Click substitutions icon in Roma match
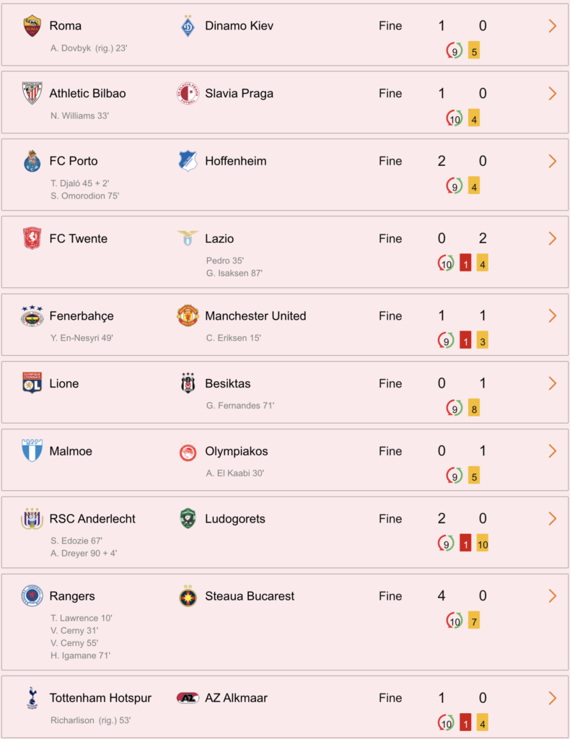The image size is (570, 739). (x=454, y=51)
